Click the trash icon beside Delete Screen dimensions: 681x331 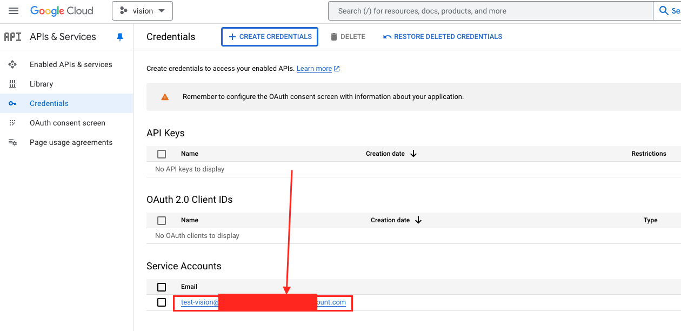click(334, 37)
